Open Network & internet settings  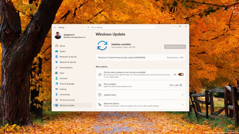[x=73, y=62]
